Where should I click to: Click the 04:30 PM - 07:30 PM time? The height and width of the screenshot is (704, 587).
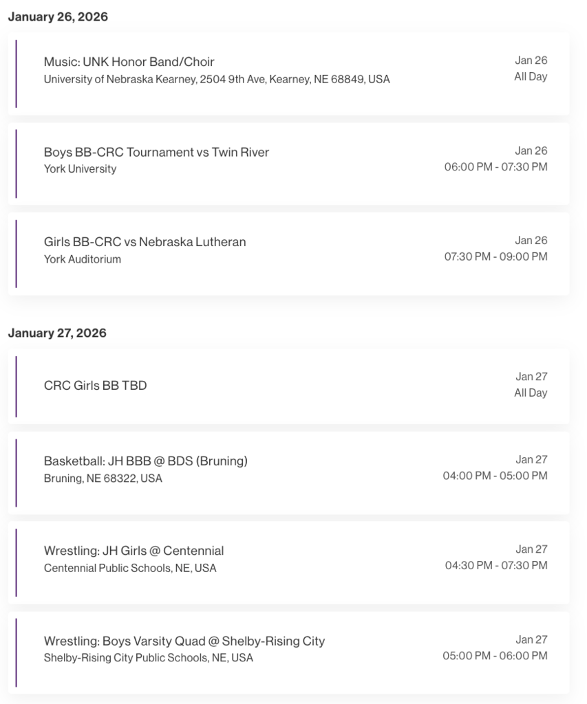click(495, 566)
